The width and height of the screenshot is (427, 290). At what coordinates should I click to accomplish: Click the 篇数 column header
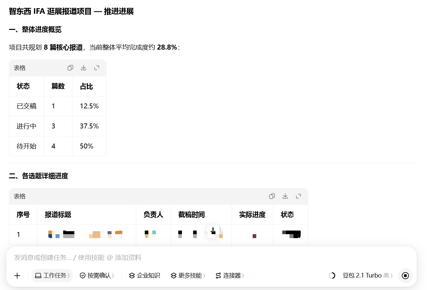pos(58,86)
